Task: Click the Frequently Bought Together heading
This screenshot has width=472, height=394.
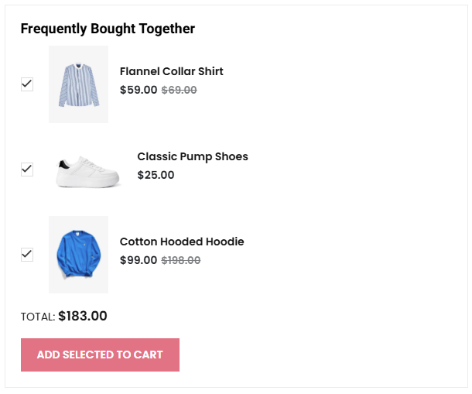Action: point(108,29)
